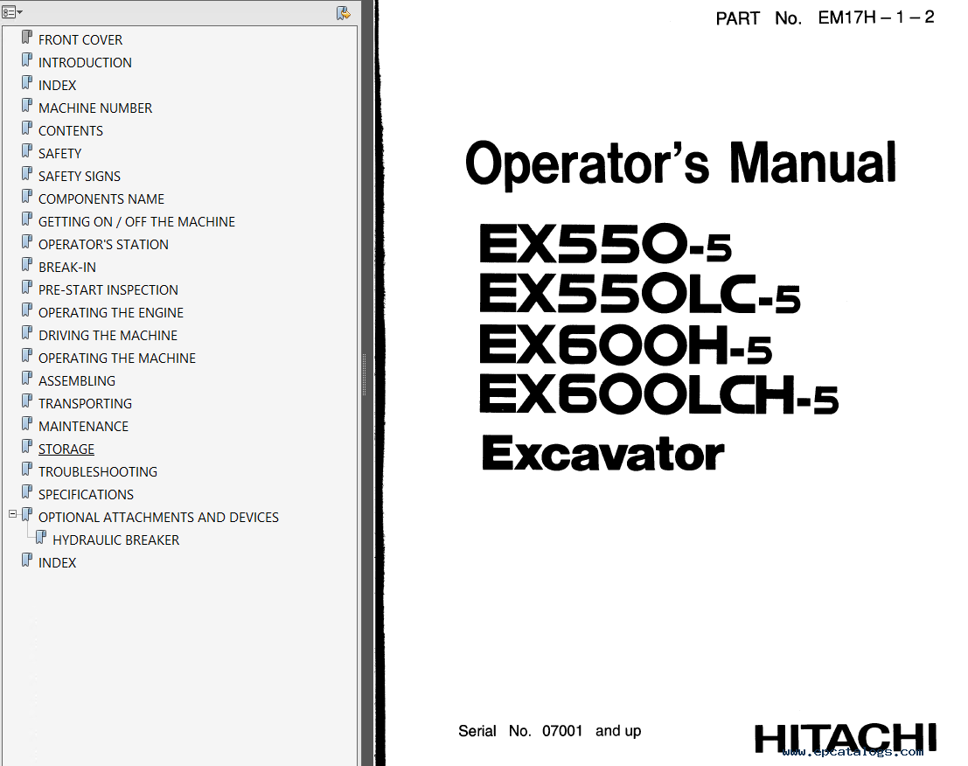This screenshot has width=968, height=766.
Task: Click the bookmark icon beside OPERATING THE ENGINE
Action: pos(26,310)
